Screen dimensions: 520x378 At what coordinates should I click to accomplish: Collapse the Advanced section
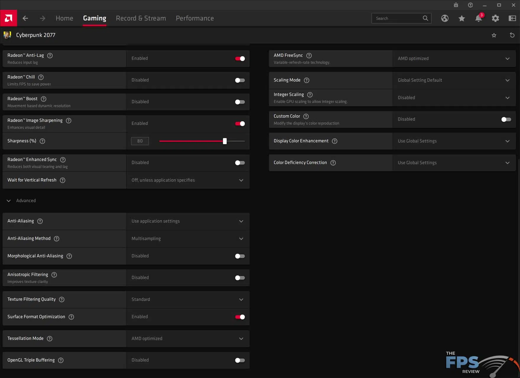coord(21,201)
